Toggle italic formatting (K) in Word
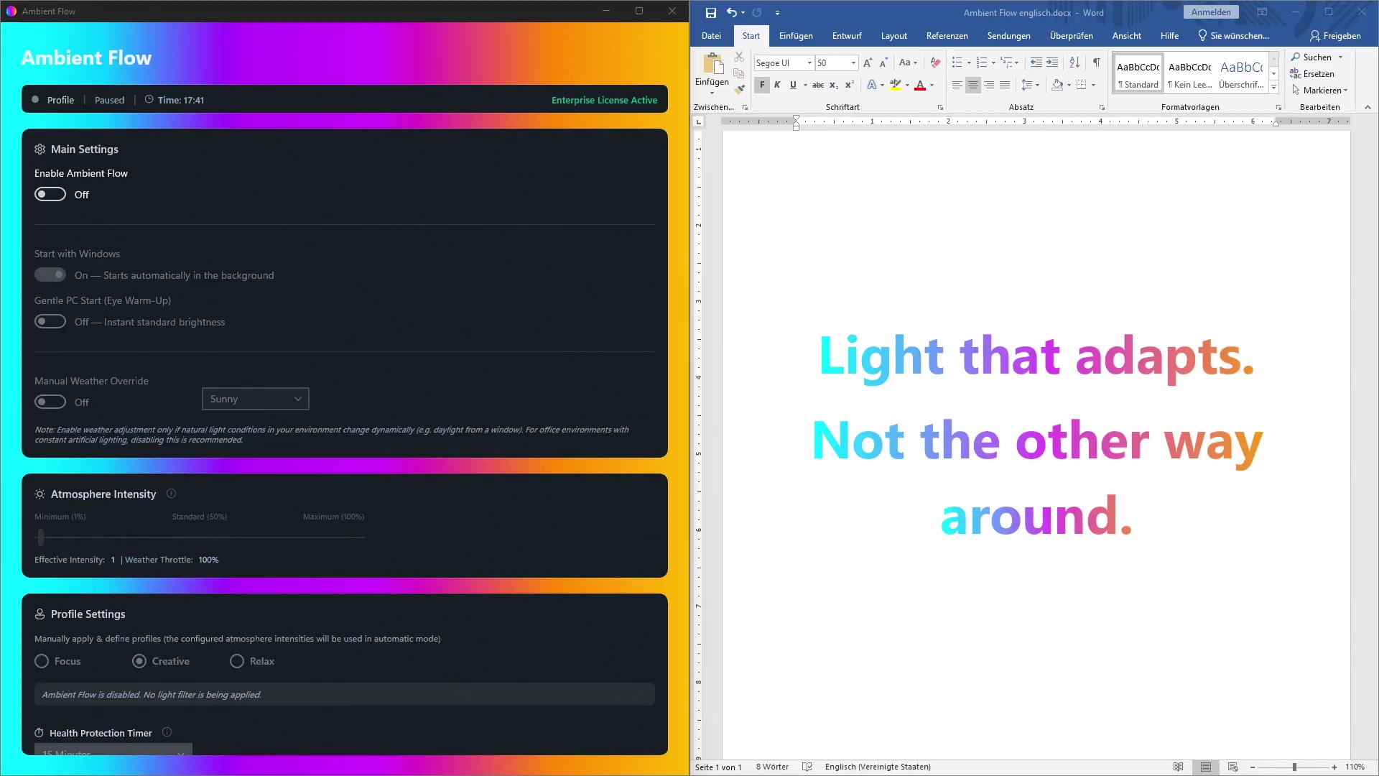Image resolution: width=1379 pixels, height=776 pixels. tap(777, 85)
